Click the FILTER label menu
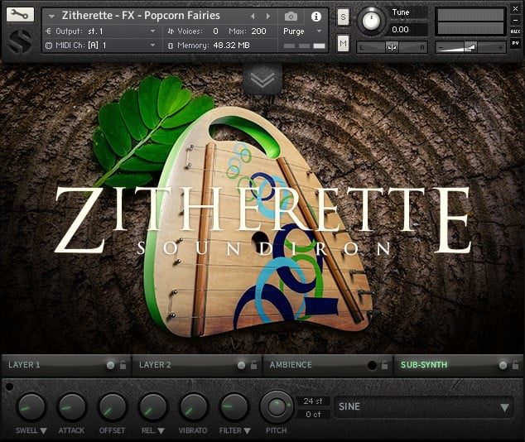The height and width of the screenshot is (442, 525). (234, 430)
